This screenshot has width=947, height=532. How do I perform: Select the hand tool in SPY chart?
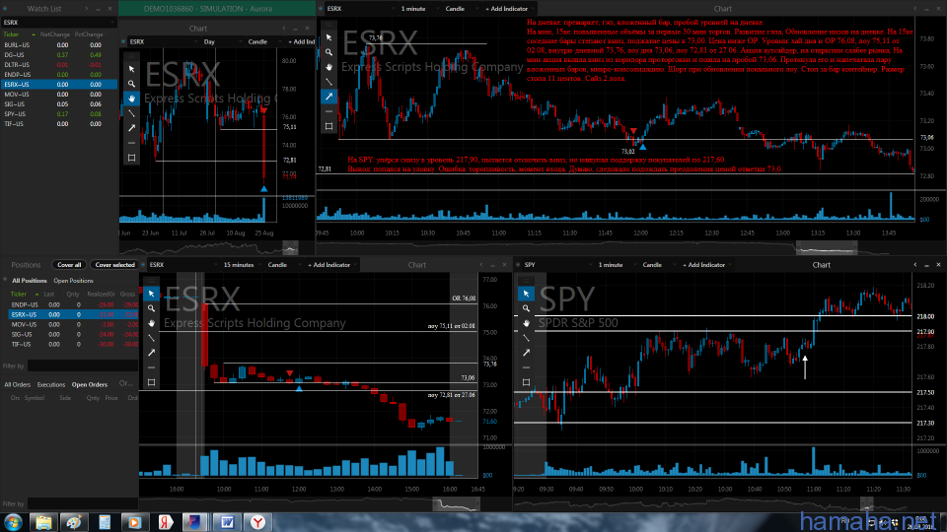pyautogui.click(x=526, y=323)
